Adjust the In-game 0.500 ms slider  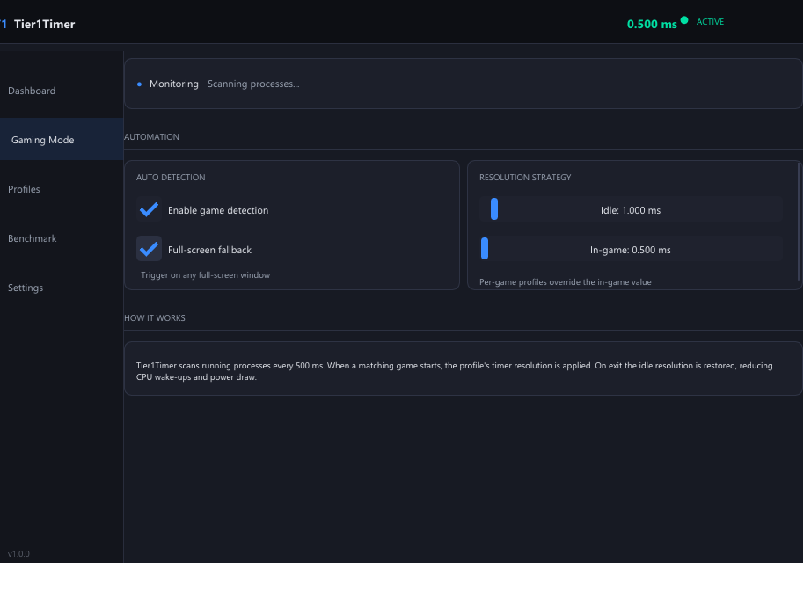point(631,249)
